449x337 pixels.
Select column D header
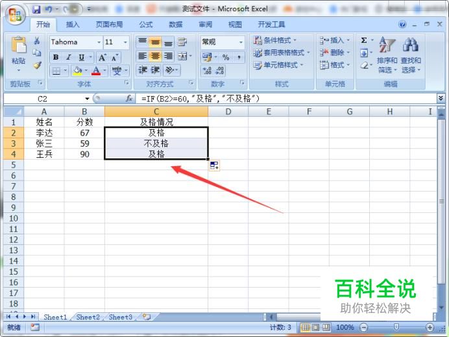pos(228,112)
